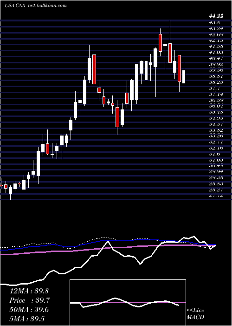Image resolution: width=232 pixels, height=326 pixels.
Task: Click the 43.24 price axis label
Action: pyautogui.click(x=216, y=28)
